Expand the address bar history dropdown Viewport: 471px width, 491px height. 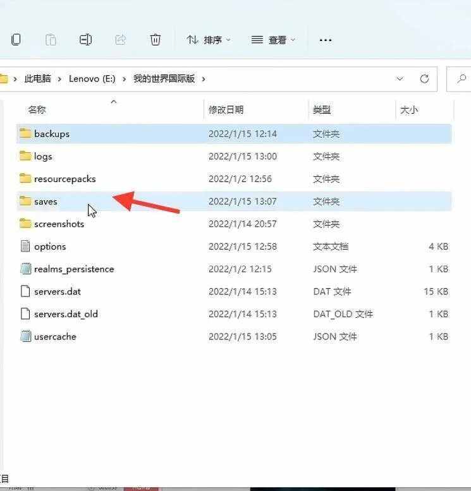pyautogui.click(x=400, y=79)
